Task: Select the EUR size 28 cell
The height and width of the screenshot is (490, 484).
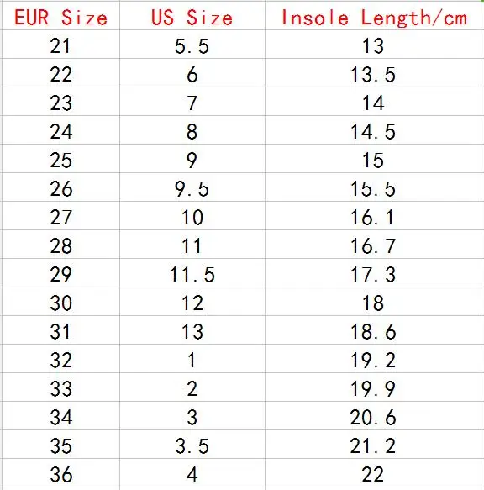Action: [61, 245]
